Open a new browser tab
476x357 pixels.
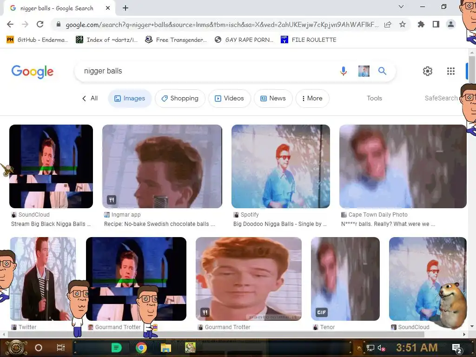[x=126, y=8]
